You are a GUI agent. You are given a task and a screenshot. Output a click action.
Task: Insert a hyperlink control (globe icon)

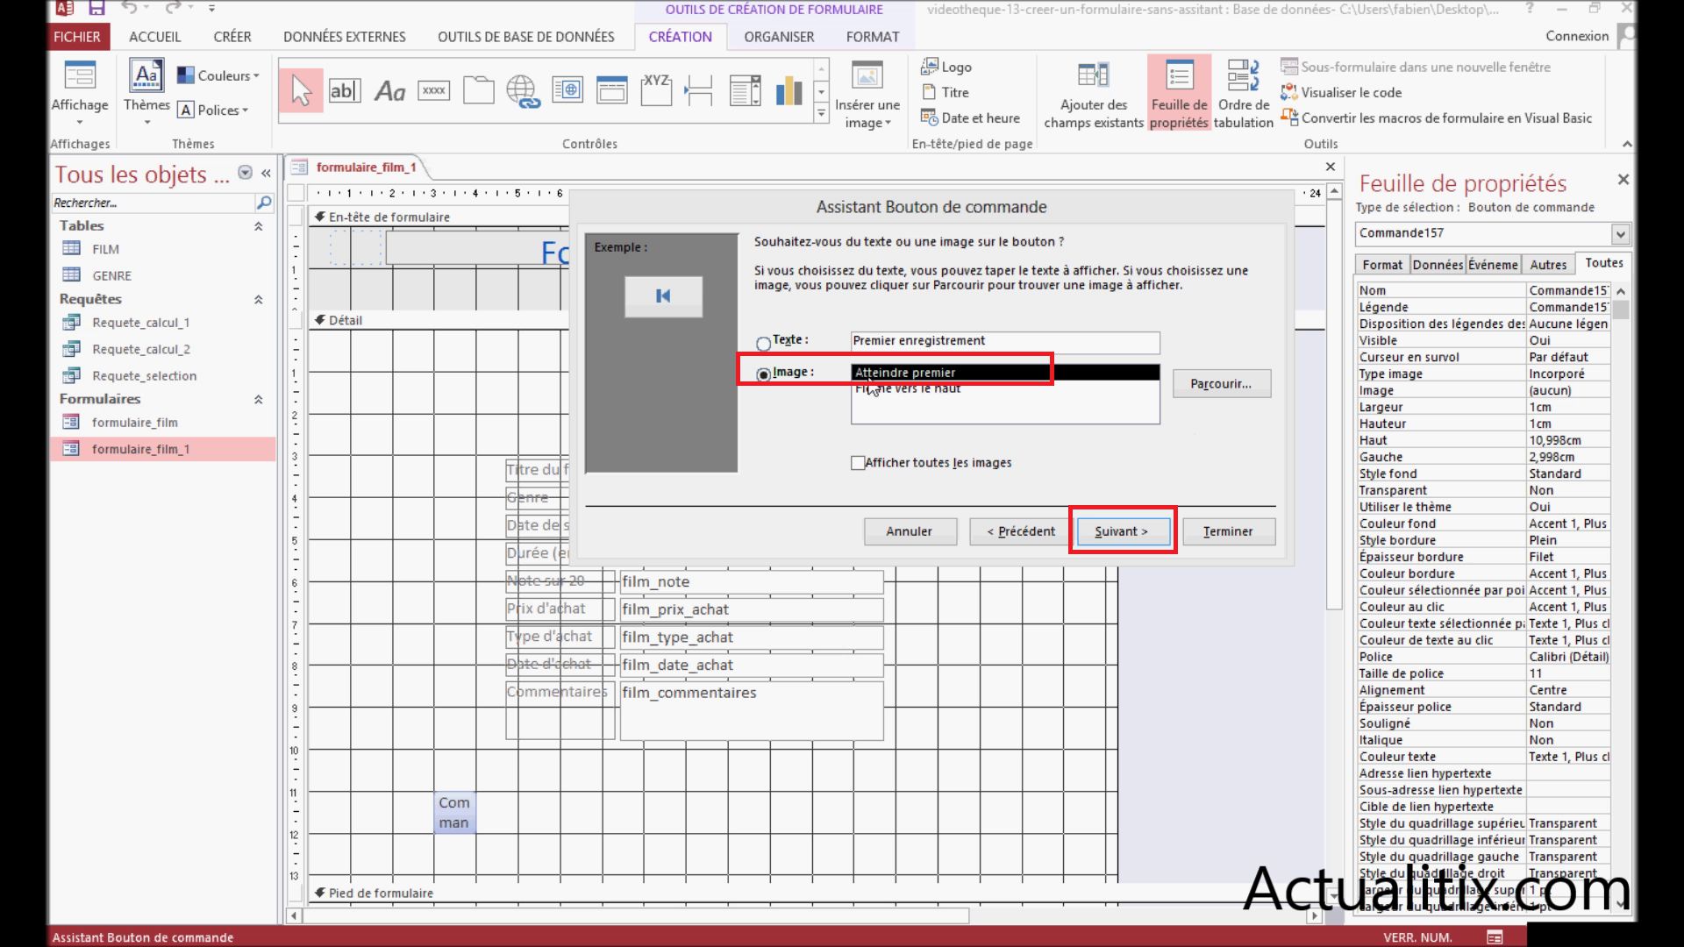click(523, 90)
